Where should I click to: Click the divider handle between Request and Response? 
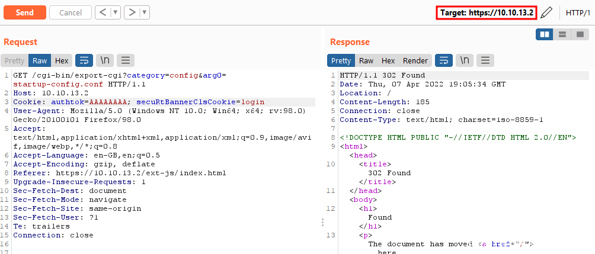coord(322,222)
